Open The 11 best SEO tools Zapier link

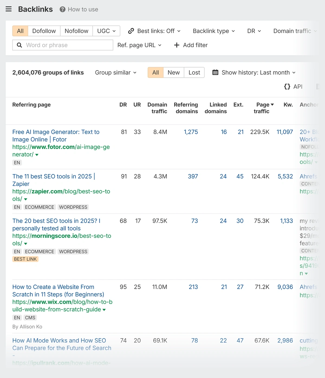tap(54, 180)
